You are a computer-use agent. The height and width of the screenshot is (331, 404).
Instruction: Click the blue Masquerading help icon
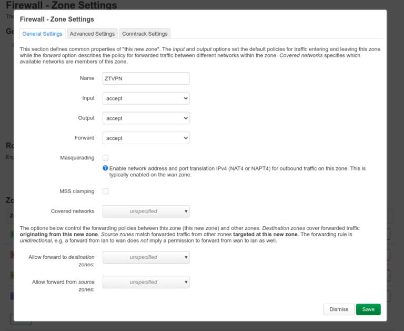(x=105, y=168)
